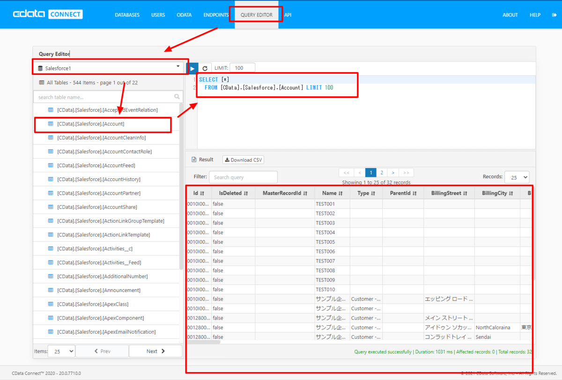Open the HELP page link
This screenshot has height=380, width=562.
[x=535, y=15]
